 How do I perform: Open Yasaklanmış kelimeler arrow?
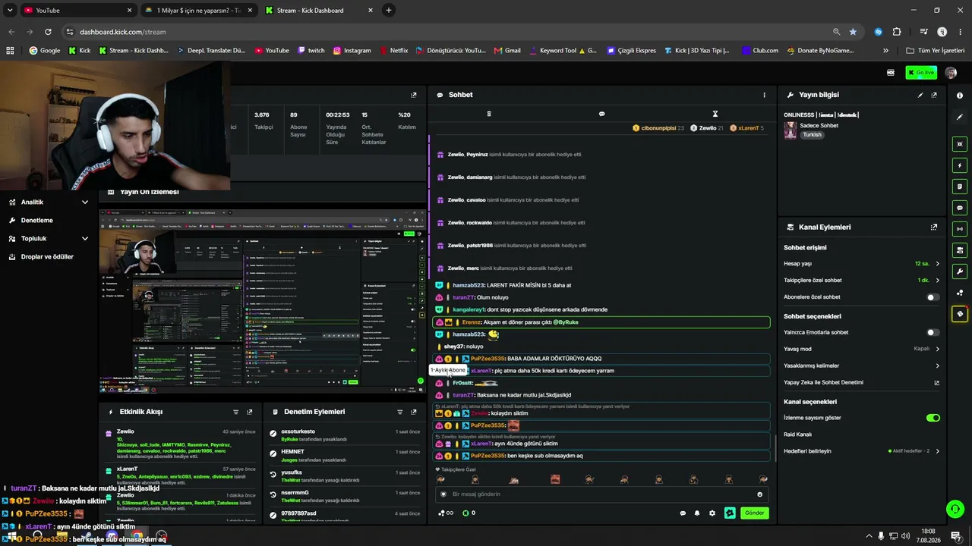pyautogui.click(x=937, y=366)
